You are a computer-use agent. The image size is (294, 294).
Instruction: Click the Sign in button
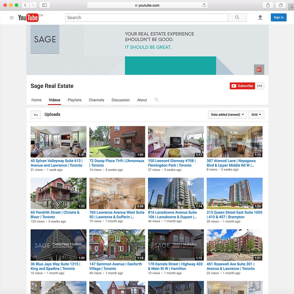click(278, 17)
